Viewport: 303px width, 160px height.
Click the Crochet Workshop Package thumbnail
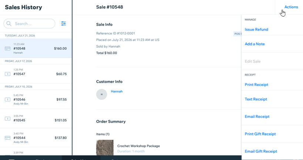tap(105, 147)
